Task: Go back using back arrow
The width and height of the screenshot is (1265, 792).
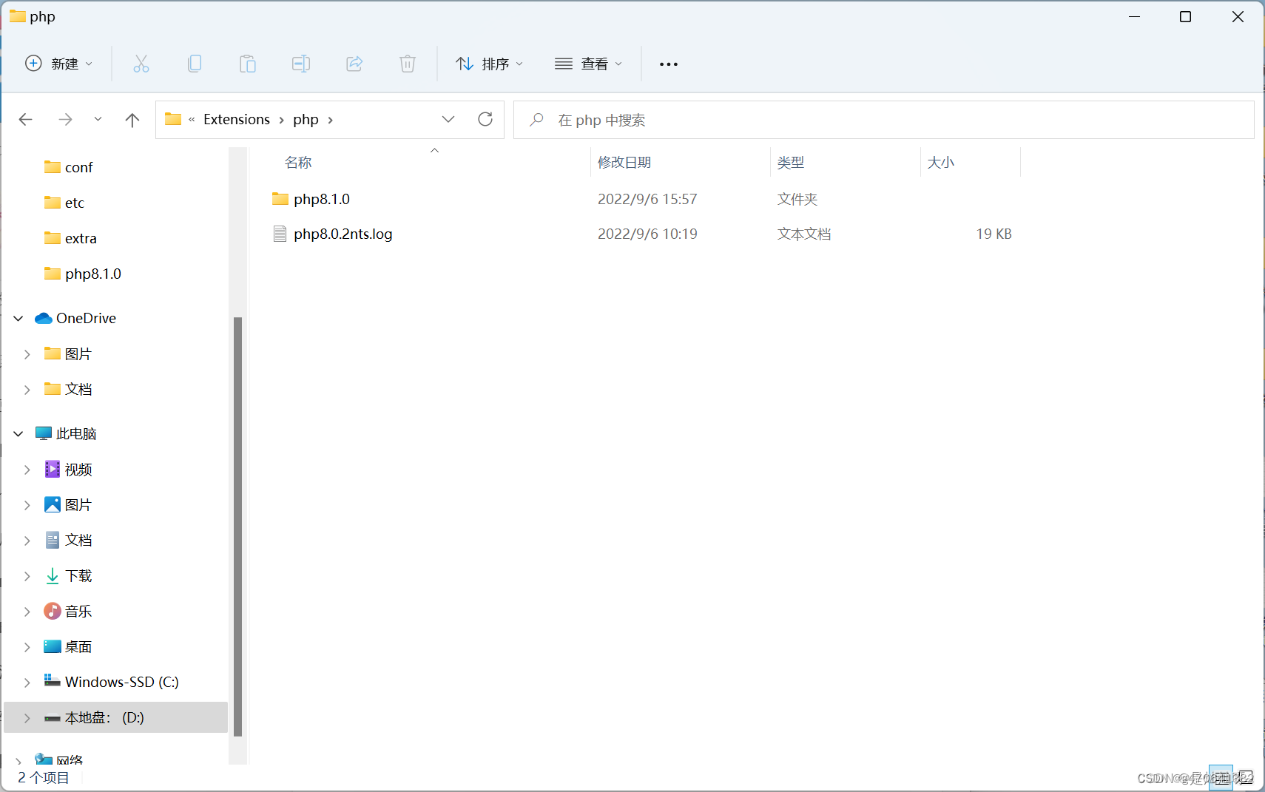Action: click(x=25, y=119)
